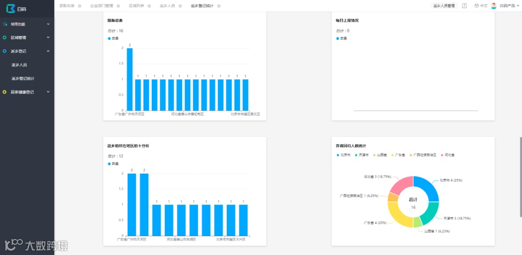Click the globe language icon
The width and height of the screenshot is (522, 255).
click(x=477, y=6)
